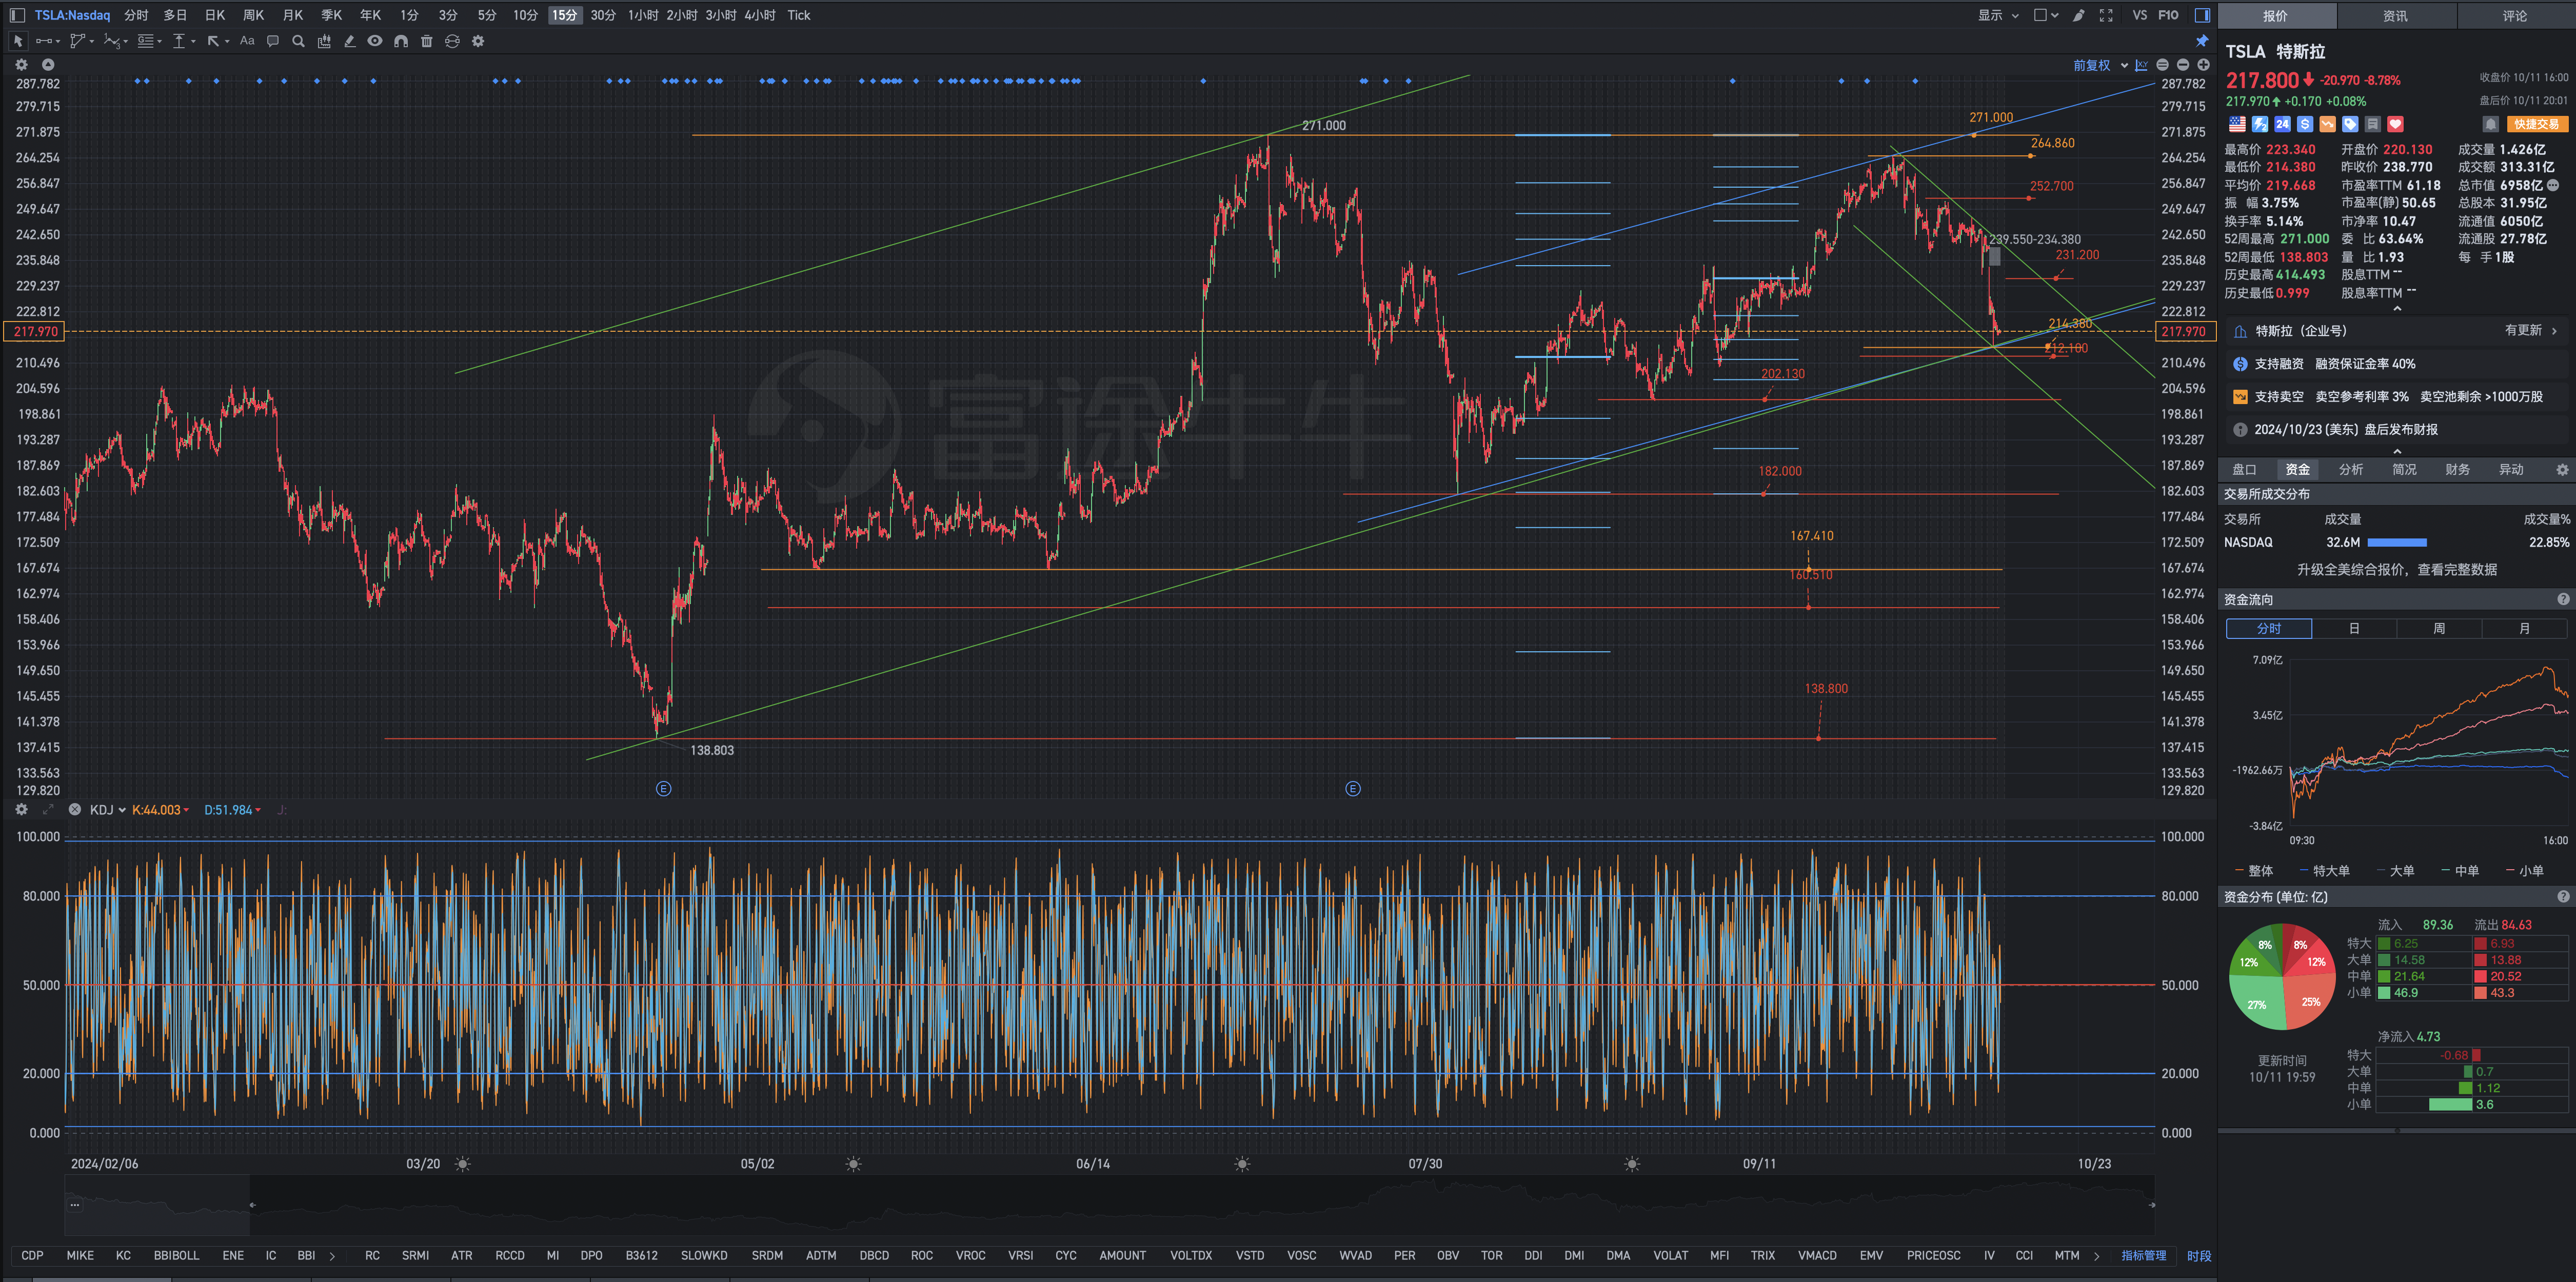Open main chart settings gear icon
Image resolution: width=2576 pixels, height=1282 pixels.
(21, 64)
